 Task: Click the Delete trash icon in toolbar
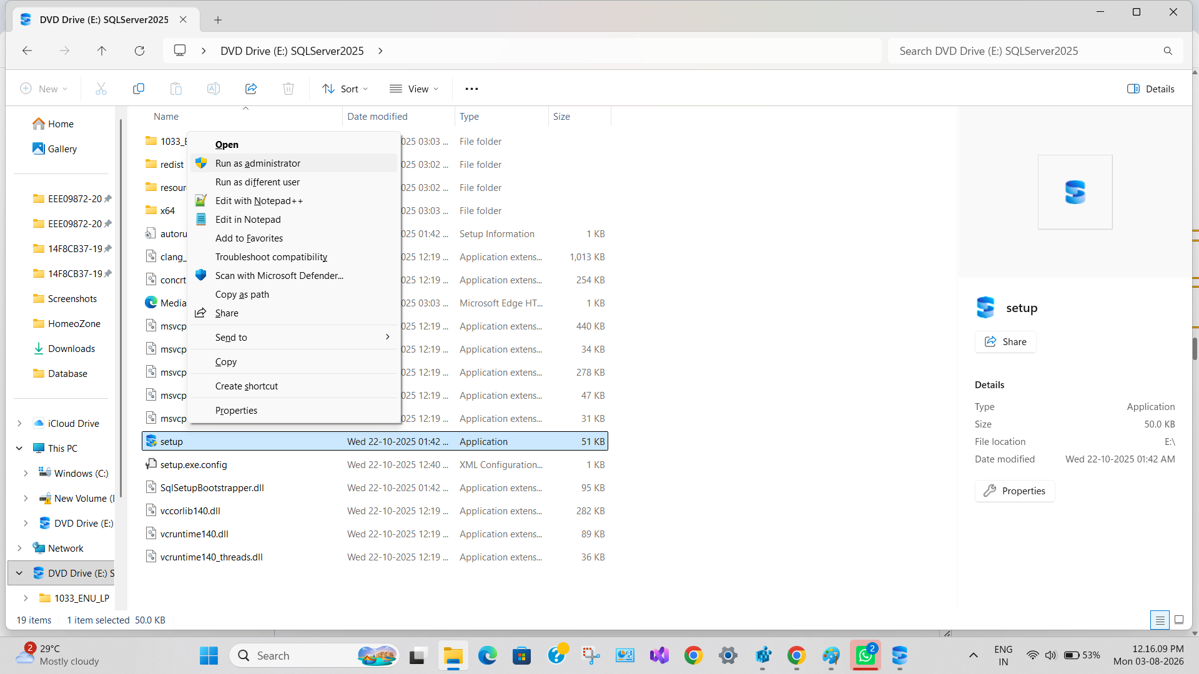click(289, 89)
